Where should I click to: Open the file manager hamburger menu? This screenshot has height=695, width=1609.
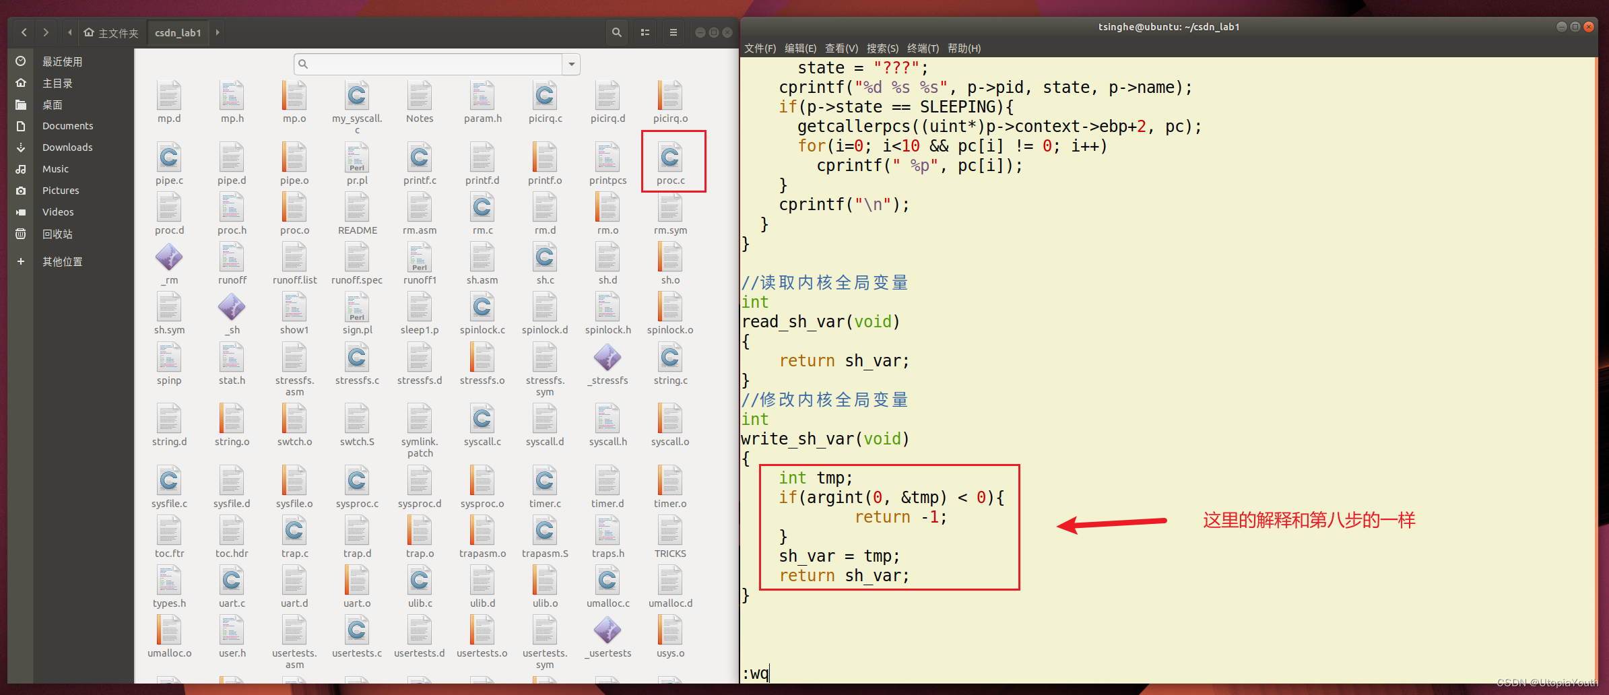click(673, 32)
